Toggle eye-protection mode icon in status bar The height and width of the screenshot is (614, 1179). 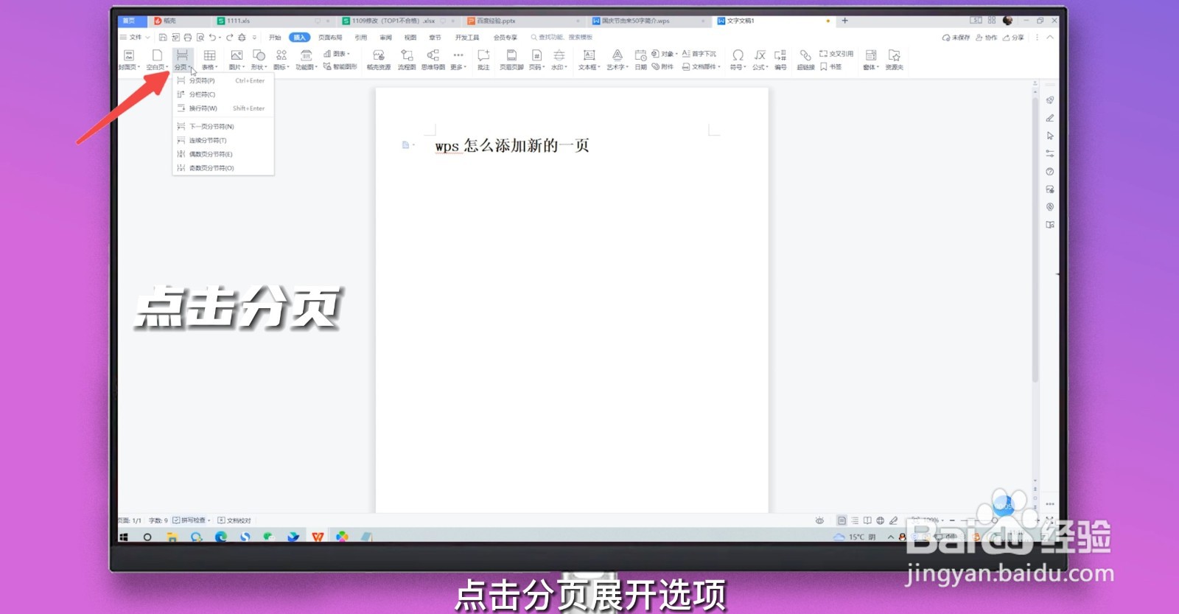point(819,520)
